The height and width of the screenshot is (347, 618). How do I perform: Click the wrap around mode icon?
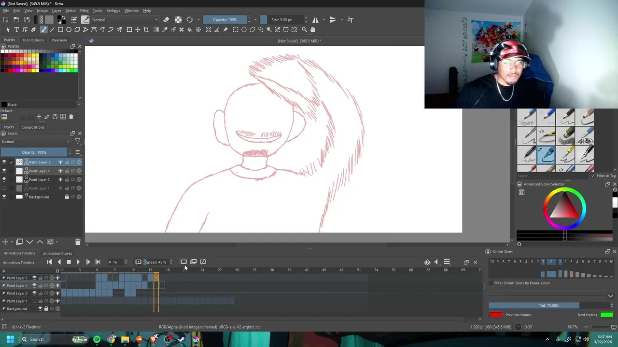(x=351, y=20)
